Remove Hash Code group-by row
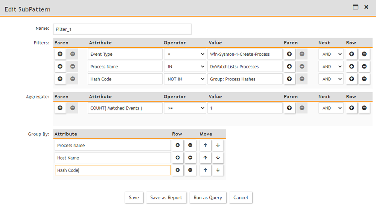This screenshot has height=211, width=376. [190, 170]
